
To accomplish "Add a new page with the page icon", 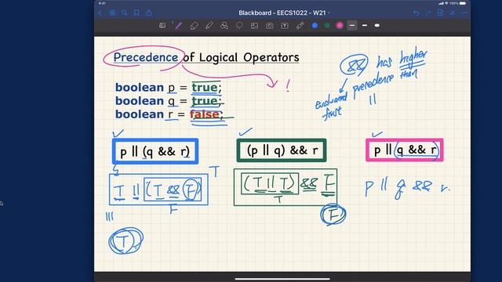I will pos(440,13).
